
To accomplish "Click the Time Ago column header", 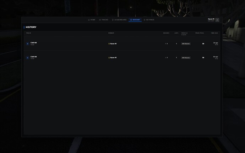I will point(214,33).
